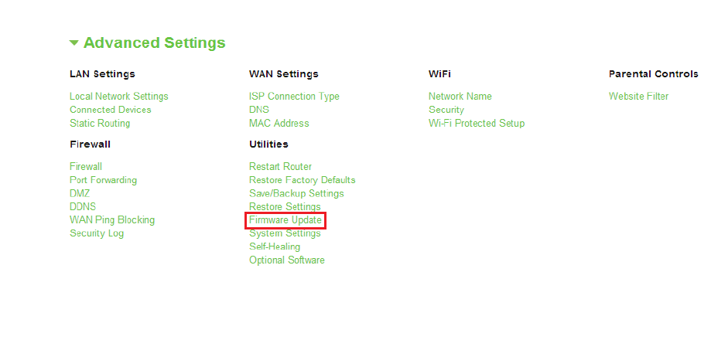Image resolution: width=711 pixels, height=357 pixels.
Task: View Connected Devices list
Action: [110, 110]
